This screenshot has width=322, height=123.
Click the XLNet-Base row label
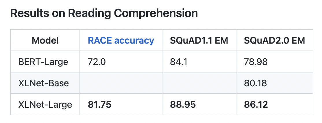(43, 83)
